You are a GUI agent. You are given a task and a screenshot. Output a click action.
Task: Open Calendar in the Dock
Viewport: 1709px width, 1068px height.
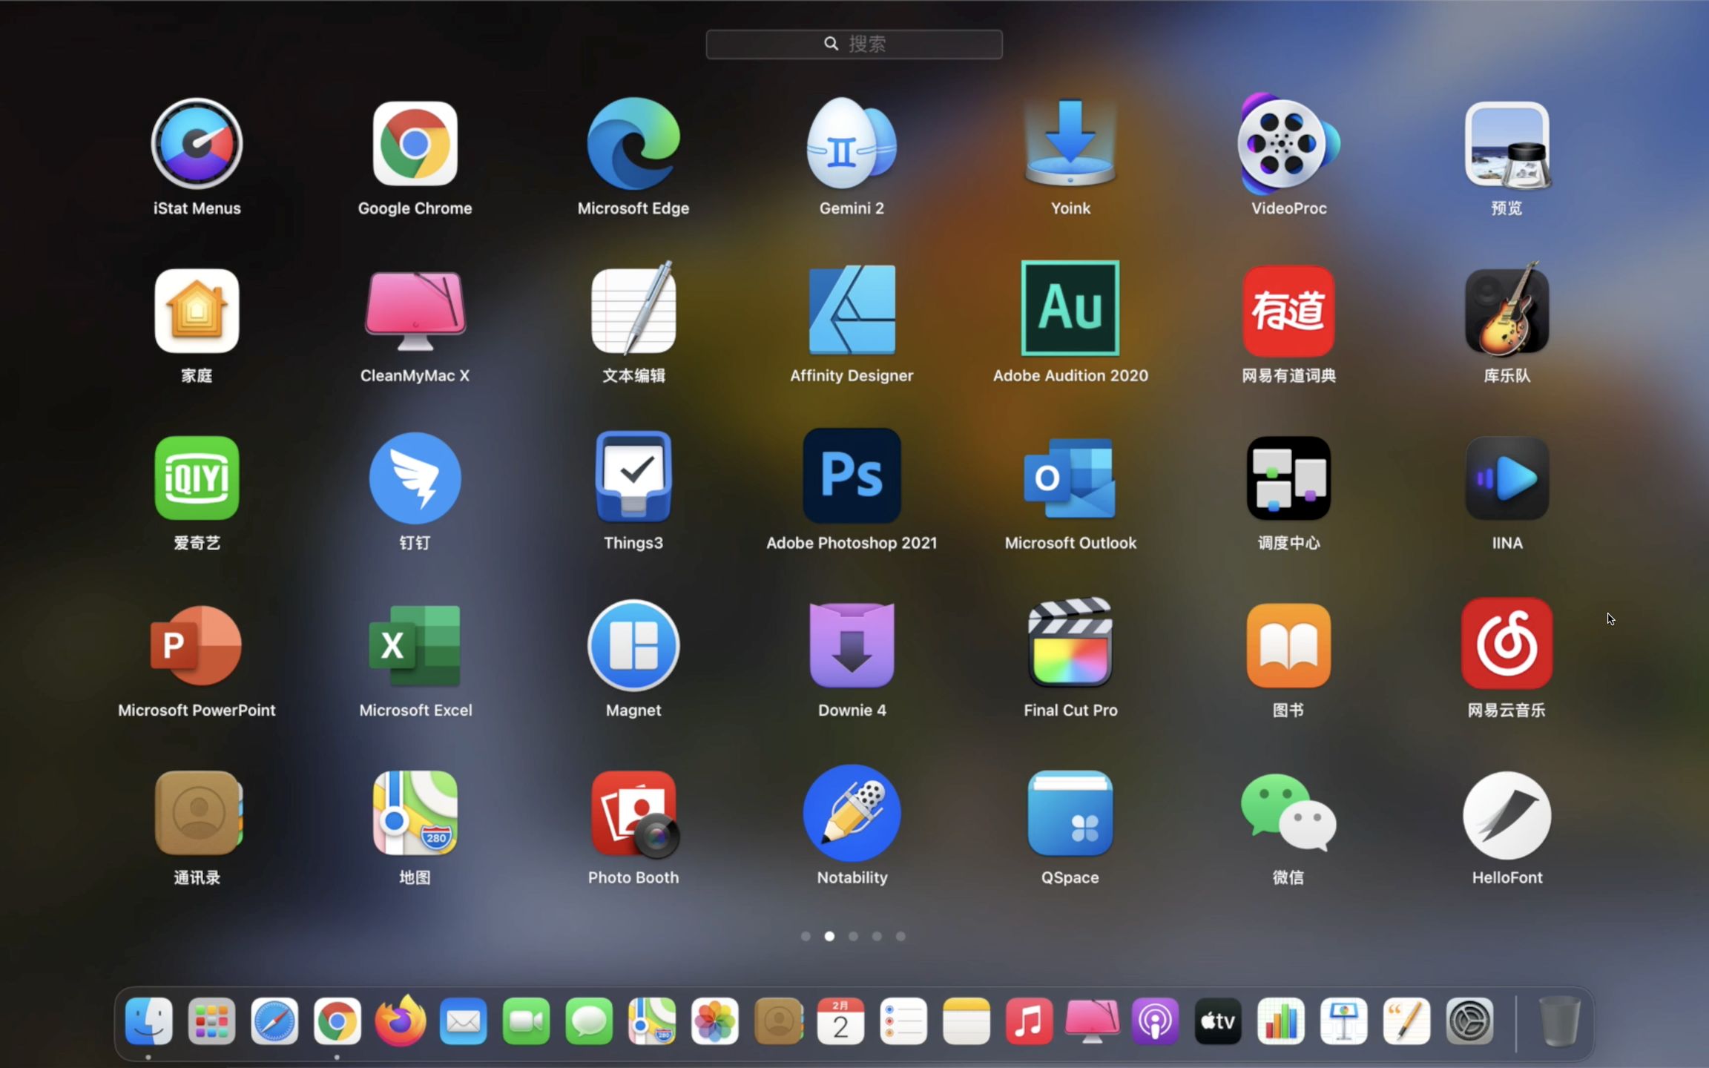tap(840, 1021)
